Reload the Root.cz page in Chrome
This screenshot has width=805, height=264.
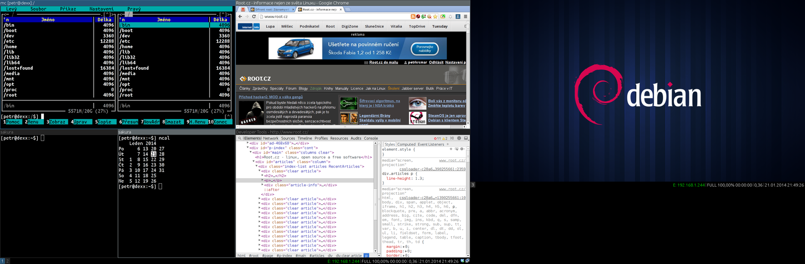click(254, 17)
